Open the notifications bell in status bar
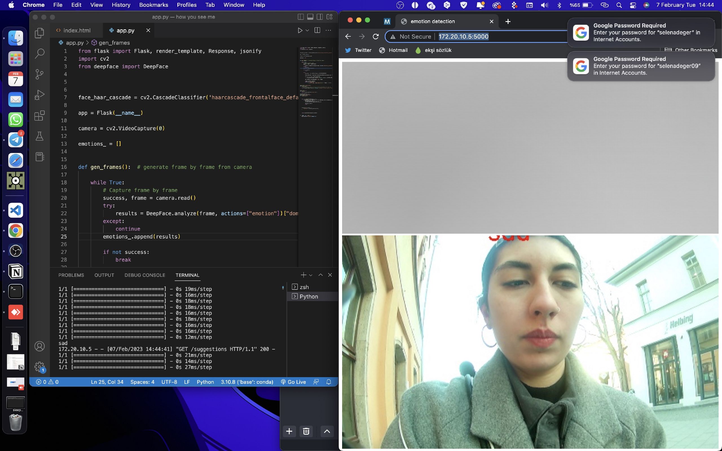Viewport: 722px width, 451px height. (329, 382)
